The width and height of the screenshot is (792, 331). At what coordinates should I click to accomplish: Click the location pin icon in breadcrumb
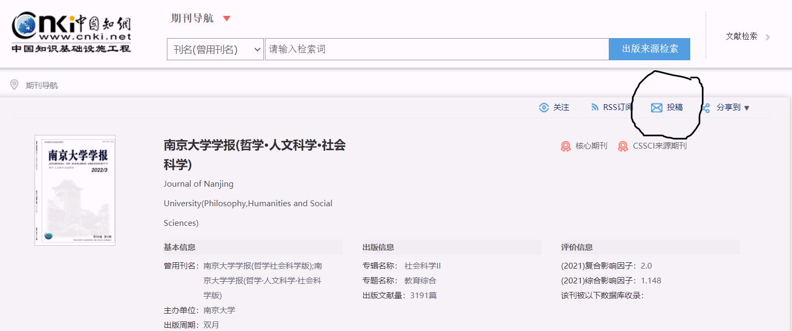coord(14,85)
